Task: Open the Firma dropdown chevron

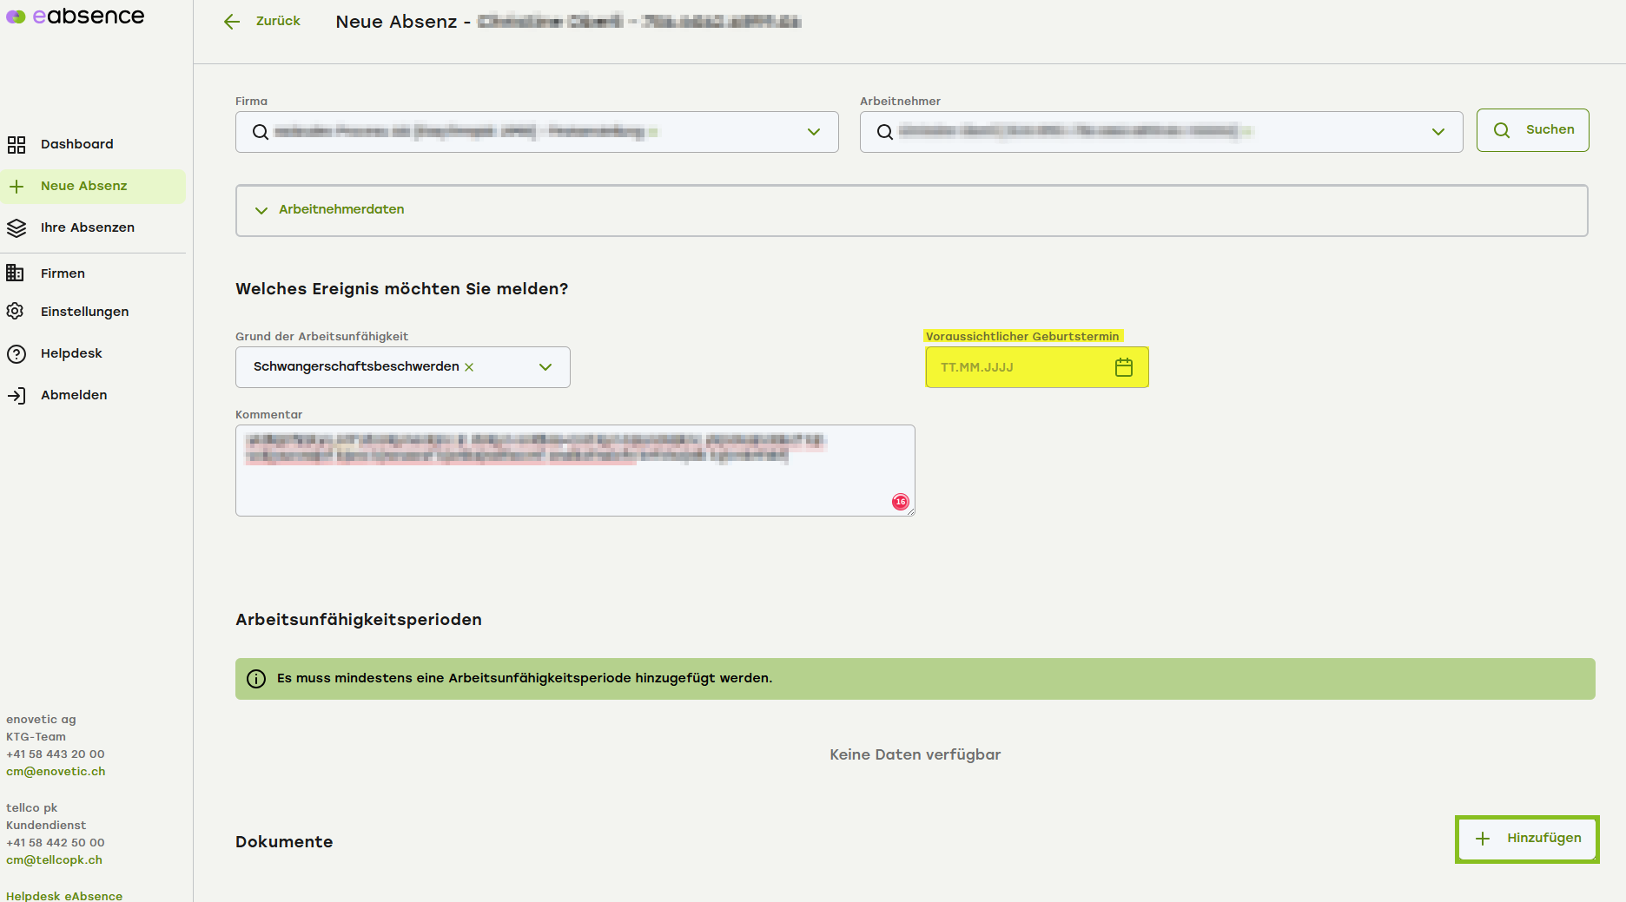Action: click(813, 132)
